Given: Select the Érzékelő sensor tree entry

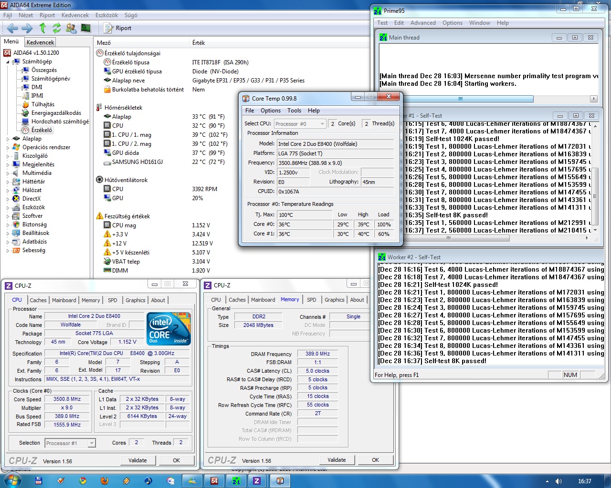Looking at the screenshot, I should (x=42, y=130).
